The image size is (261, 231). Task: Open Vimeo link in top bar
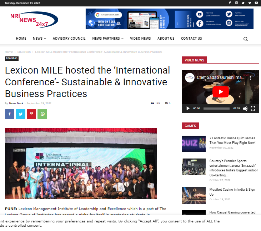coord(250,3)
